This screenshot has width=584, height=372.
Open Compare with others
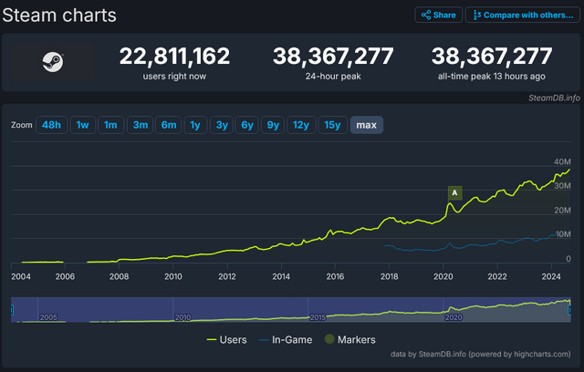coord(523,15)
